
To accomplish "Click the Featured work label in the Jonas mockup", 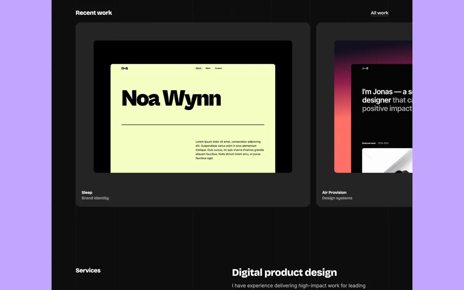I will [x=368, y=143].
